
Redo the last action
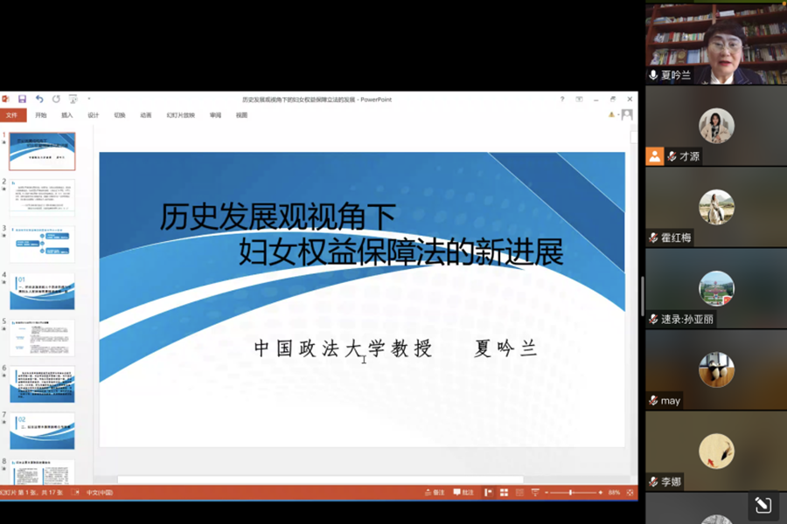[56, 100]
